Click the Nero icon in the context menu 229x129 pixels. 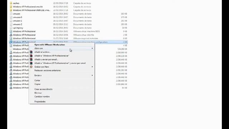pos(31,67)
